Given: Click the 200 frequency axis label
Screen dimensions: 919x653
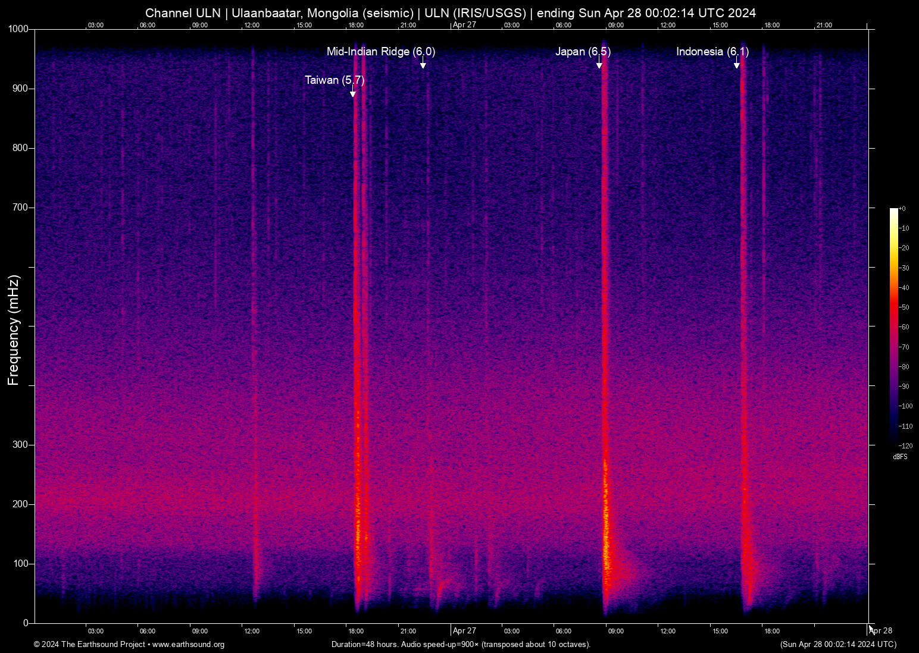Looking at the screenshot, I should (x=21, y=504).
